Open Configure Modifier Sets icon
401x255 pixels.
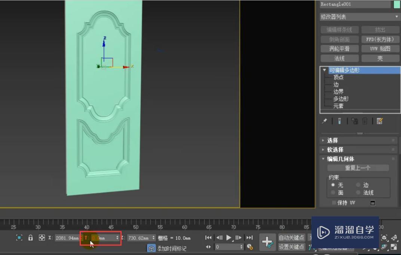[380, 121]
